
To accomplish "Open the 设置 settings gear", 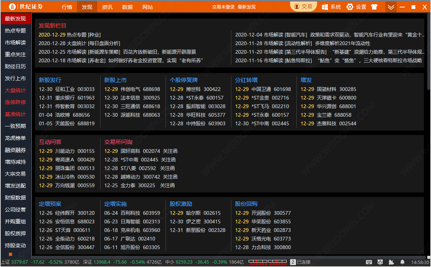I will [x=357, y=7].
